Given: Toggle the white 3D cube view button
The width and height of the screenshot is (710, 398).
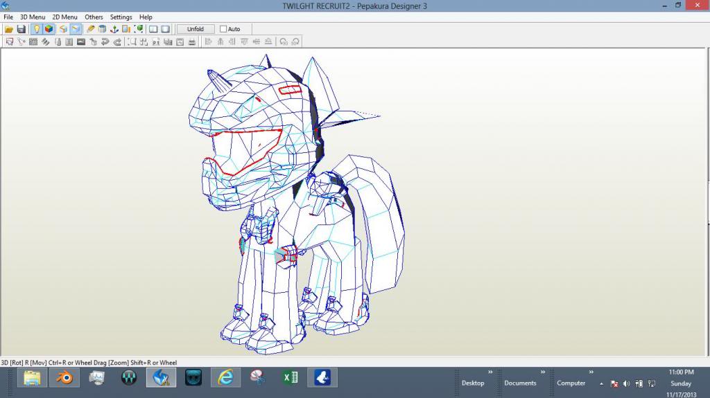Looking at the screenshot, I should click(63, 29).
